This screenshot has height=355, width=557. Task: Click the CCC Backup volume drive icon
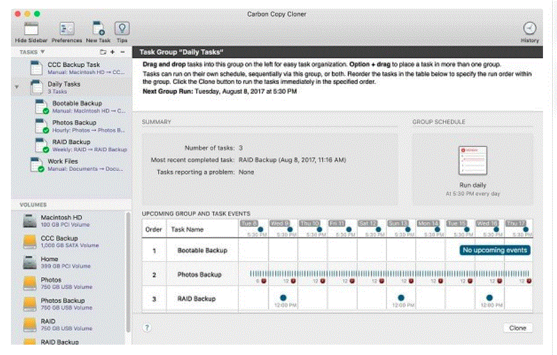(30, 241)
